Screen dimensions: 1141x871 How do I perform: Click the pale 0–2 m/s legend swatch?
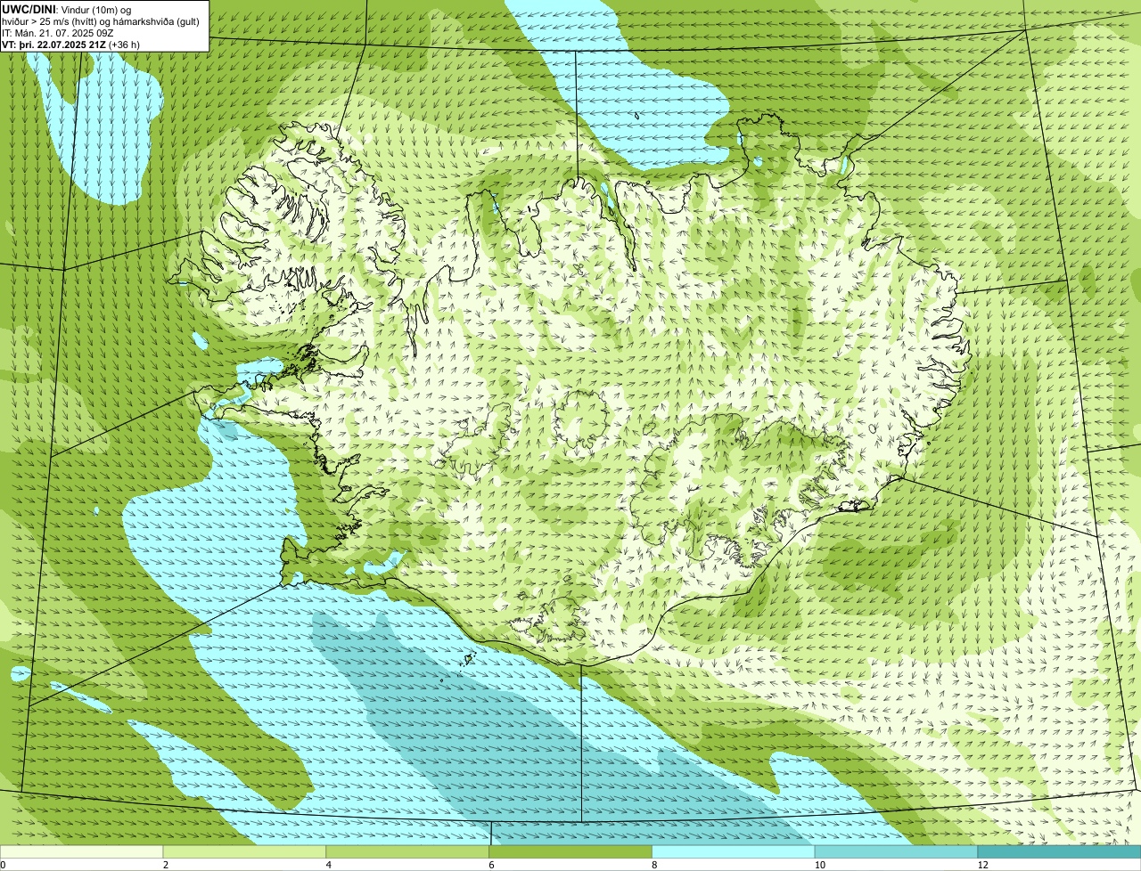coord(81,851)
